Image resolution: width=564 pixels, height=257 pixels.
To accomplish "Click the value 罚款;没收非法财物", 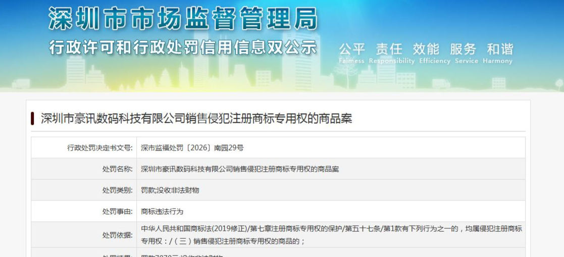I will coord(170,190).
